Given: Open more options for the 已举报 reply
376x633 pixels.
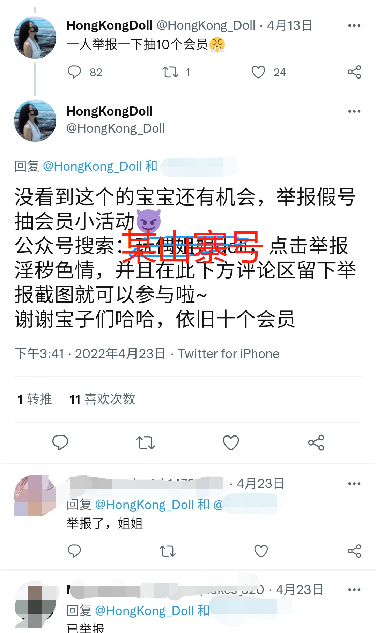Looking at the screenshot, I should pyautogui.click(x=354, y=590).
